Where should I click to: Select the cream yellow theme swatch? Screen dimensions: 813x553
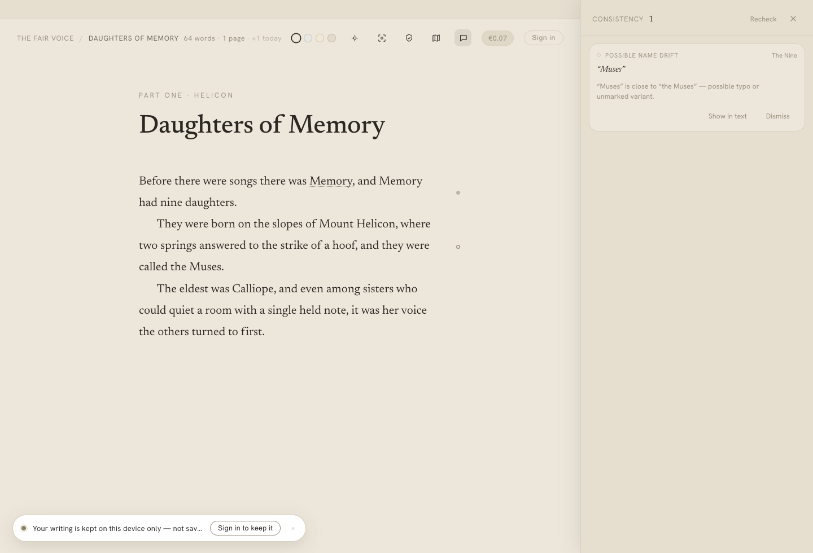coord(320,38)
